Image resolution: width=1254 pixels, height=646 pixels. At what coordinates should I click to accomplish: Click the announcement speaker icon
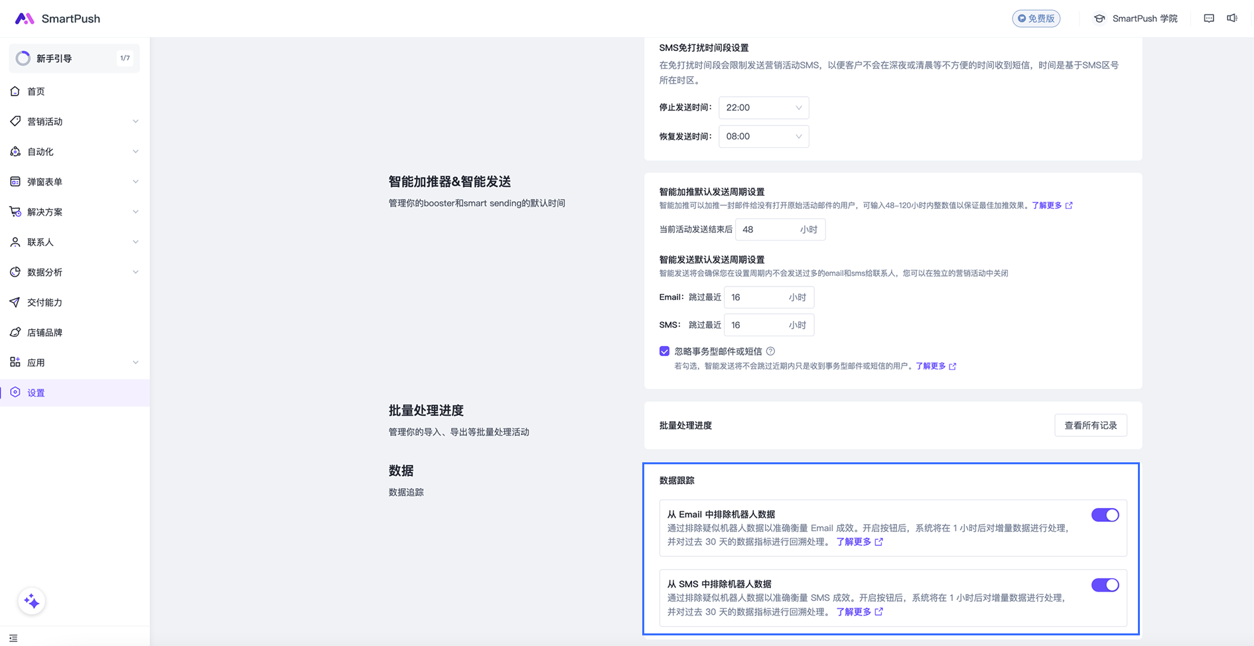(x=1232, y=19)
